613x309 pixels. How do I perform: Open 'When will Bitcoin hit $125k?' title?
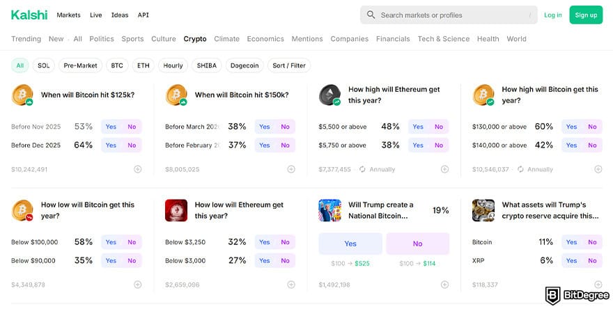[x=88, y=95]
